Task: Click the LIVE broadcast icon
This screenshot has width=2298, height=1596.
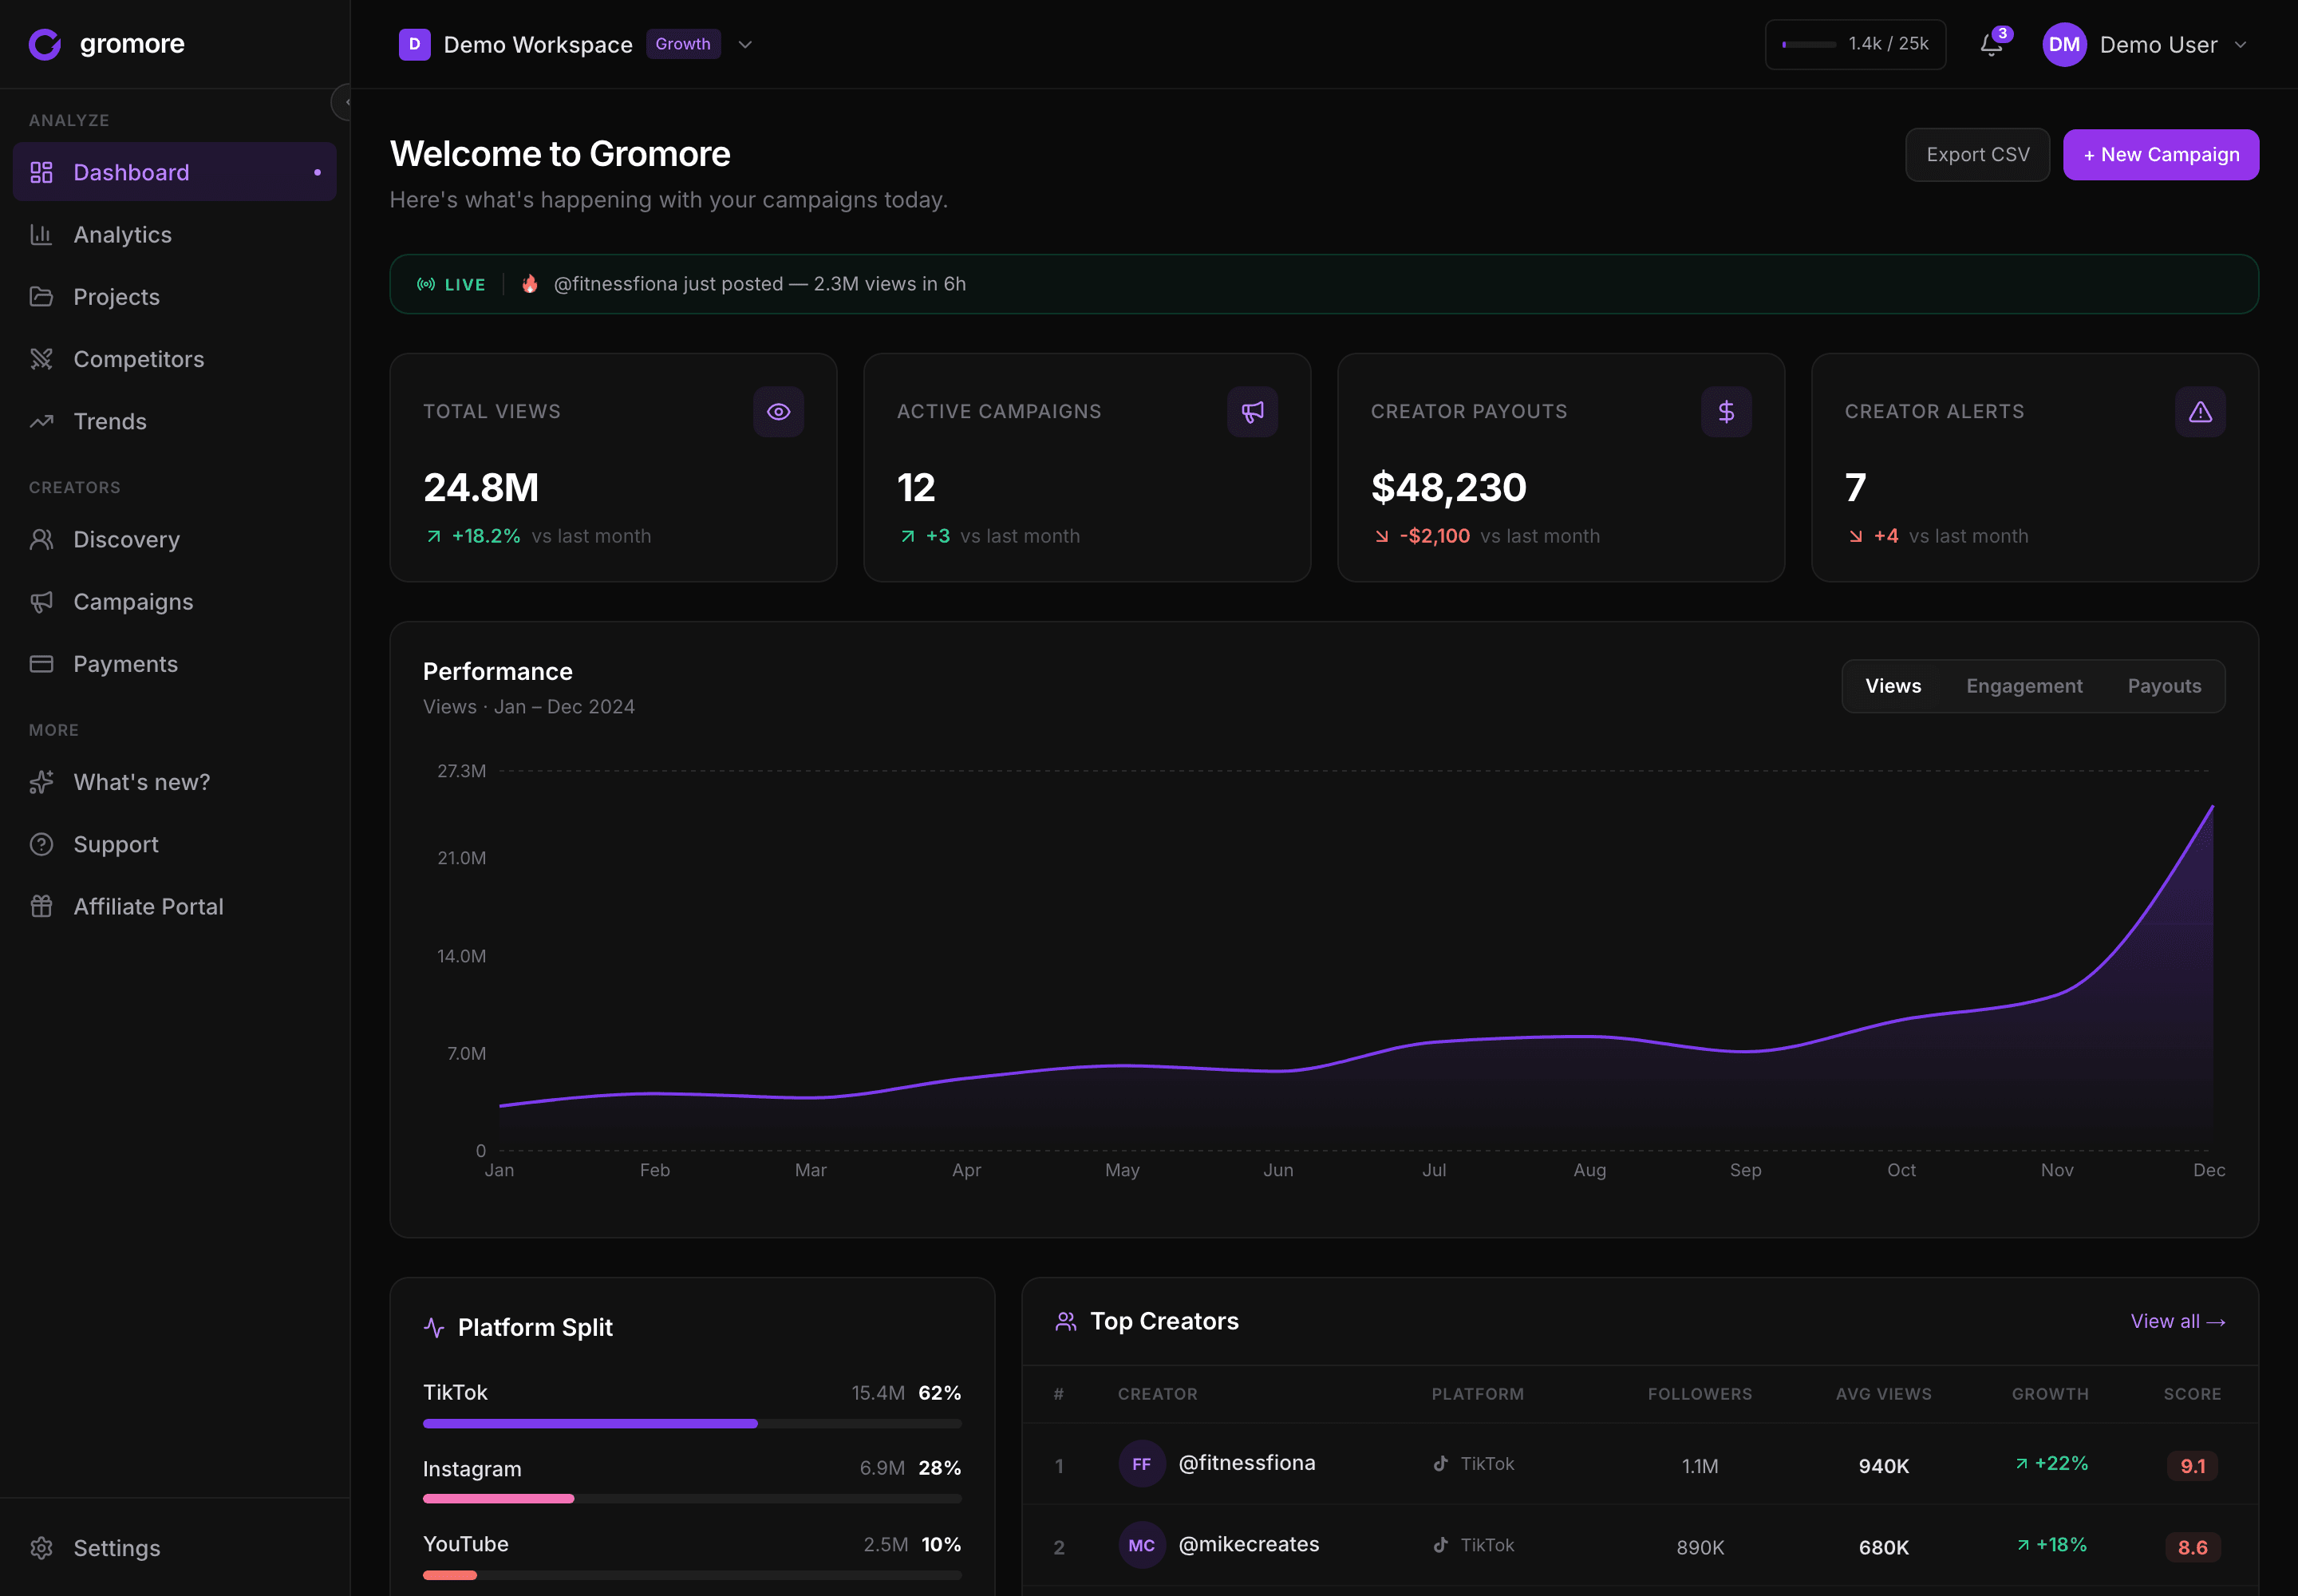Action: [426, 284]
